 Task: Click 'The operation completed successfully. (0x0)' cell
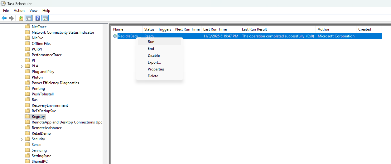tap(278, 36)
